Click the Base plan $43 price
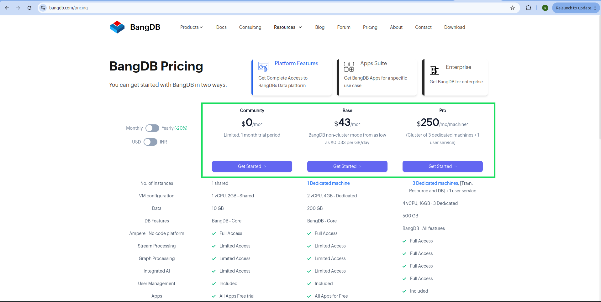 pos(342,122)
